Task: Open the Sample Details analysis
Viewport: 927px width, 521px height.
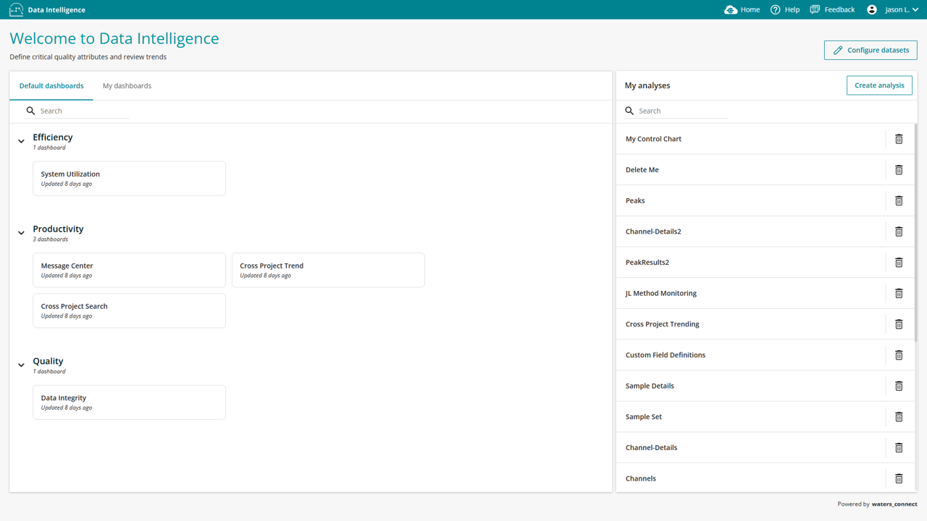Action: [750, 386]
